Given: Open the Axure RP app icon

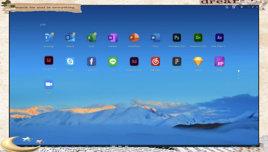Looking at the screenshot, I should point(219,61).
